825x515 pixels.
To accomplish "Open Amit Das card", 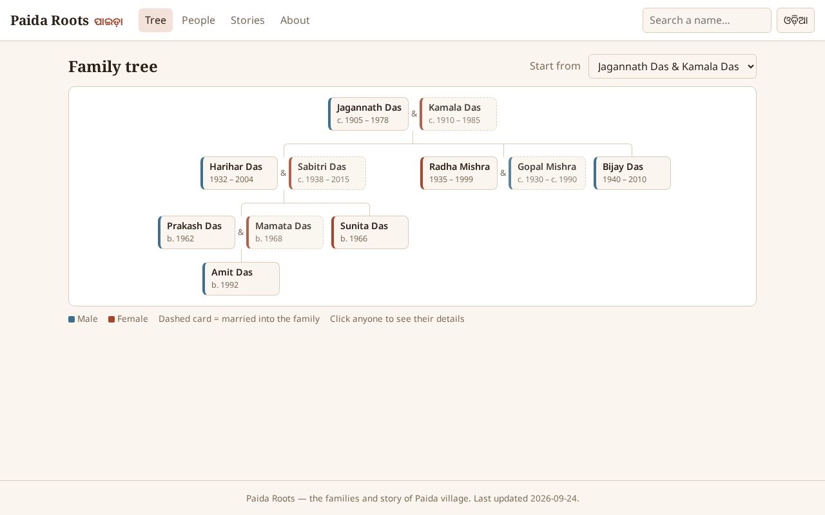I will click(241, 279).
